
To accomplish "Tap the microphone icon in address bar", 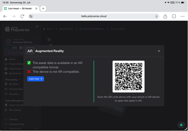I will (156, 16).
